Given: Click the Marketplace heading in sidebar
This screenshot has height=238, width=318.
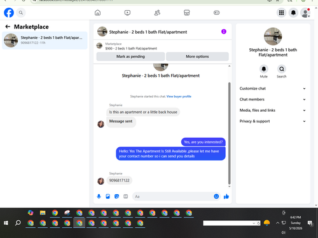Looking at the screenshot, I should point(31,27).
